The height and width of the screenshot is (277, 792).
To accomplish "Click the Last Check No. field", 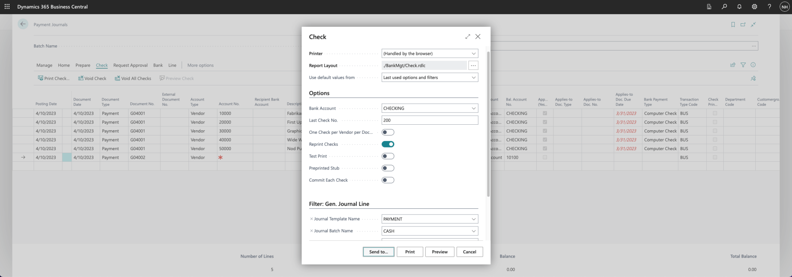I will [430, 120].
